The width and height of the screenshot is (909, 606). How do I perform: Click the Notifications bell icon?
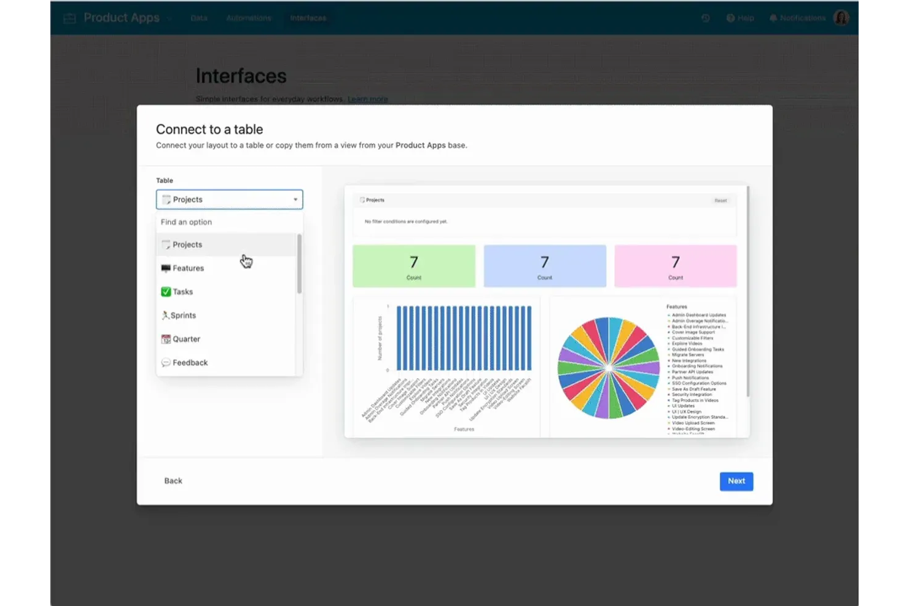tap(773, 18)
